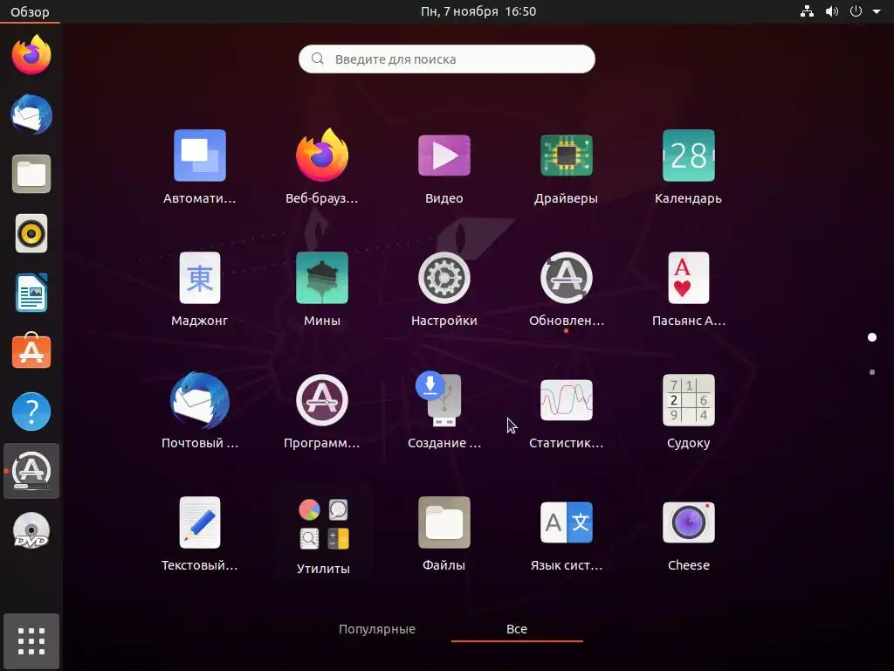Viewport: 894px width, 671px height.
Task: Open Help question mark in dock
Action: pos(31,412)
